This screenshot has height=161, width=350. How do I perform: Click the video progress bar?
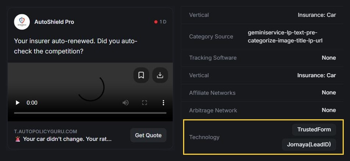(x=90, y=113)
